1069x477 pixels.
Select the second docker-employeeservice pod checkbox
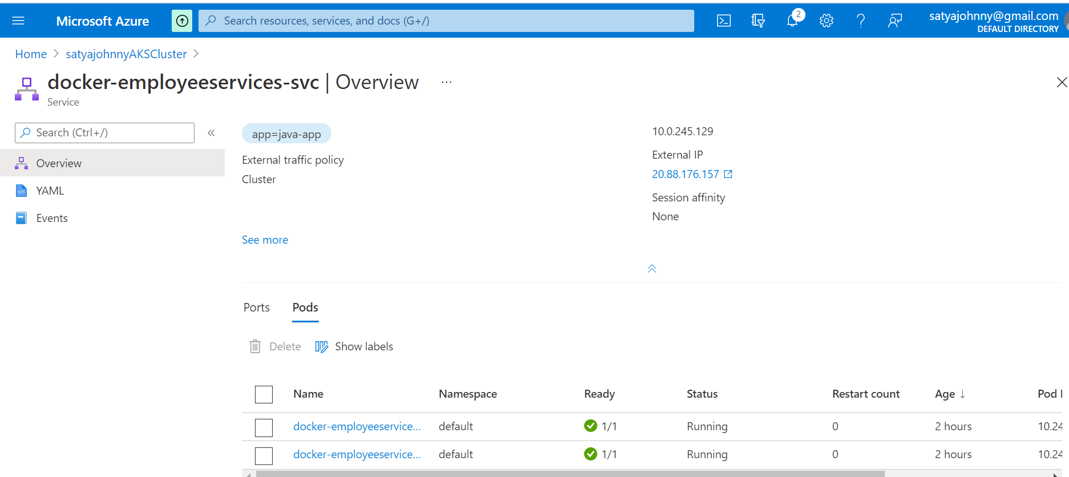264,455
